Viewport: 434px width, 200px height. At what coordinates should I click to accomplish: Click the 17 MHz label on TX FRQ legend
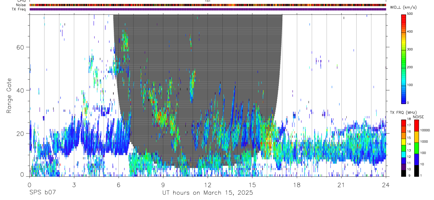[x=408, y=126]
